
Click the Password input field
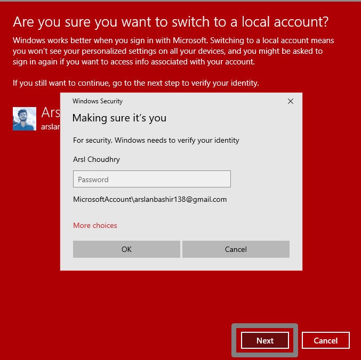(x=151, y=179)
